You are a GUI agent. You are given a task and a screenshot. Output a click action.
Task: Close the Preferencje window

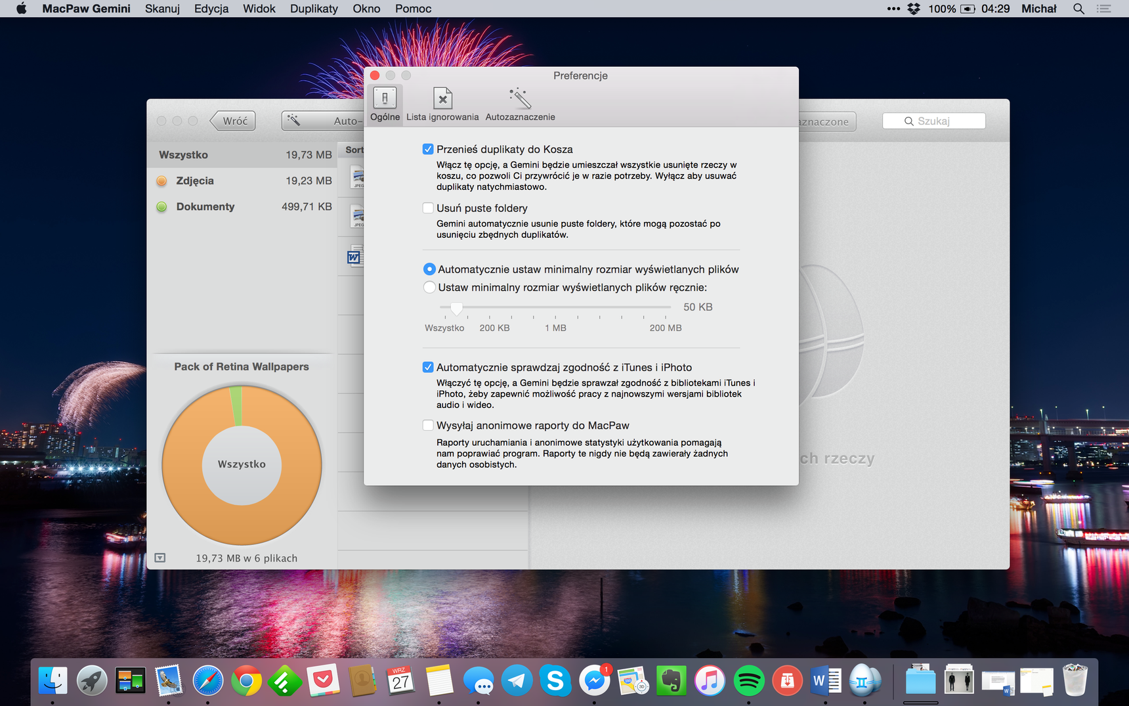[375, 76]
